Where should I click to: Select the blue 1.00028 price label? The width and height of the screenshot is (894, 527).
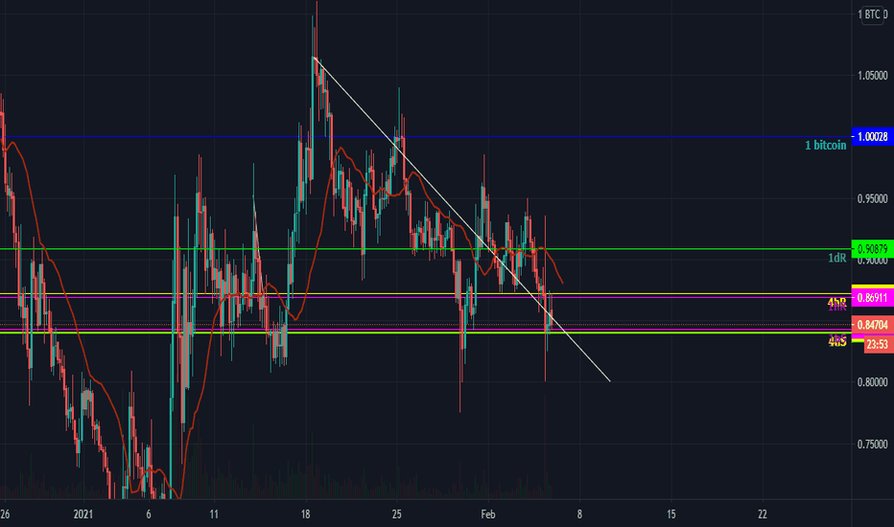(x=872, y=137)
